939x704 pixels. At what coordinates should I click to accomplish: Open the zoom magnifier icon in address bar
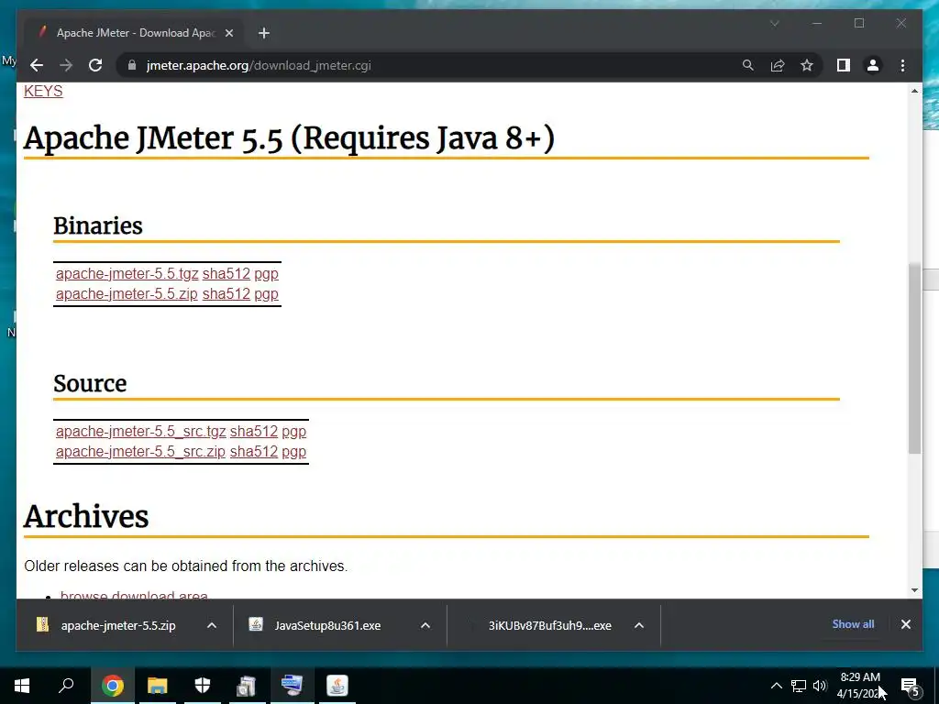click(748, 65)
